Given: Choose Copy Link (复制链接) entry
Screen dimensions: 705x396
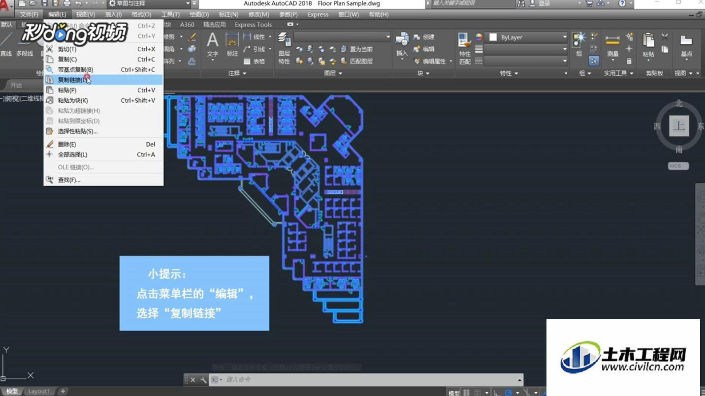Looking at the screenshot, I should (103, 80).
